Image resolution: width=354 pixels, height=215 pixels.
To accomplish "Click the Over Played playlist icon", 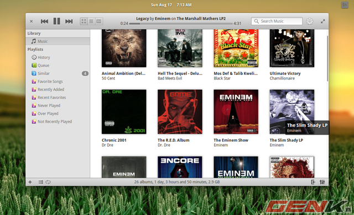I will (x=34, y=114).
